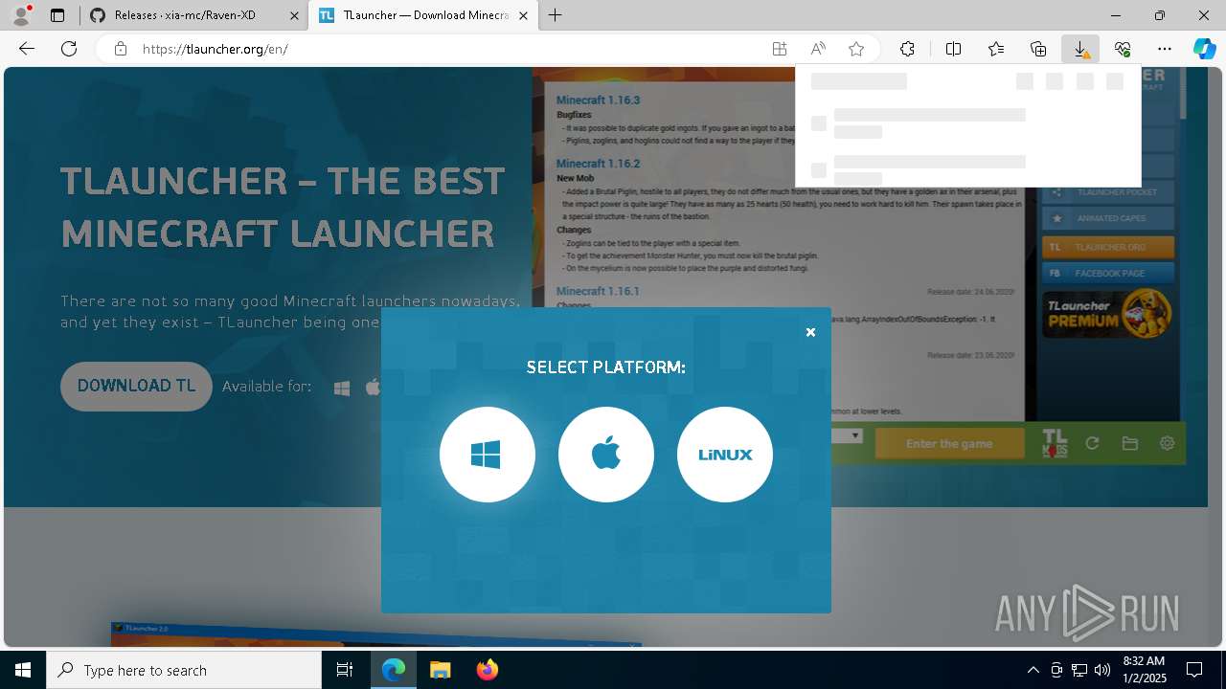The width and height of the screenshot is (1226, 689).
Task: Launch Firefox from the taskbar
Action: pyautogui.click(x=488, y=670)
